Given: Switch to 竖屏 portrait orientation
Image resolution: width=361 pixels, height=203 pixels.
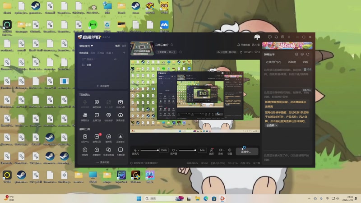Looking at the screenshot, I should [124, 46].
